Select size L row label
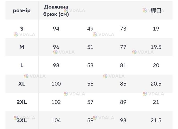 22,65
